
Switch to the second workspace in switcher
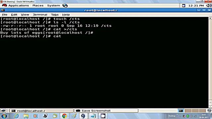point(188,111)
